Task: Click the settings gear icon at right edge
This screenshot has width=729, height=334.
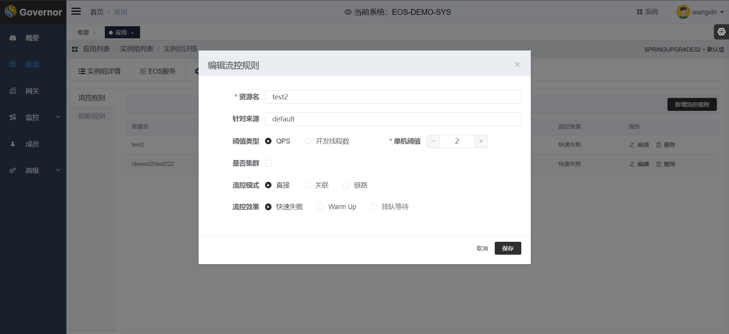Action: [x=721, y=32]
